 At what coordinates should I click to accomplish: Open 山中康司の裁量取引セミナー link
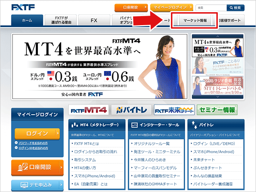tap(157, 176)
